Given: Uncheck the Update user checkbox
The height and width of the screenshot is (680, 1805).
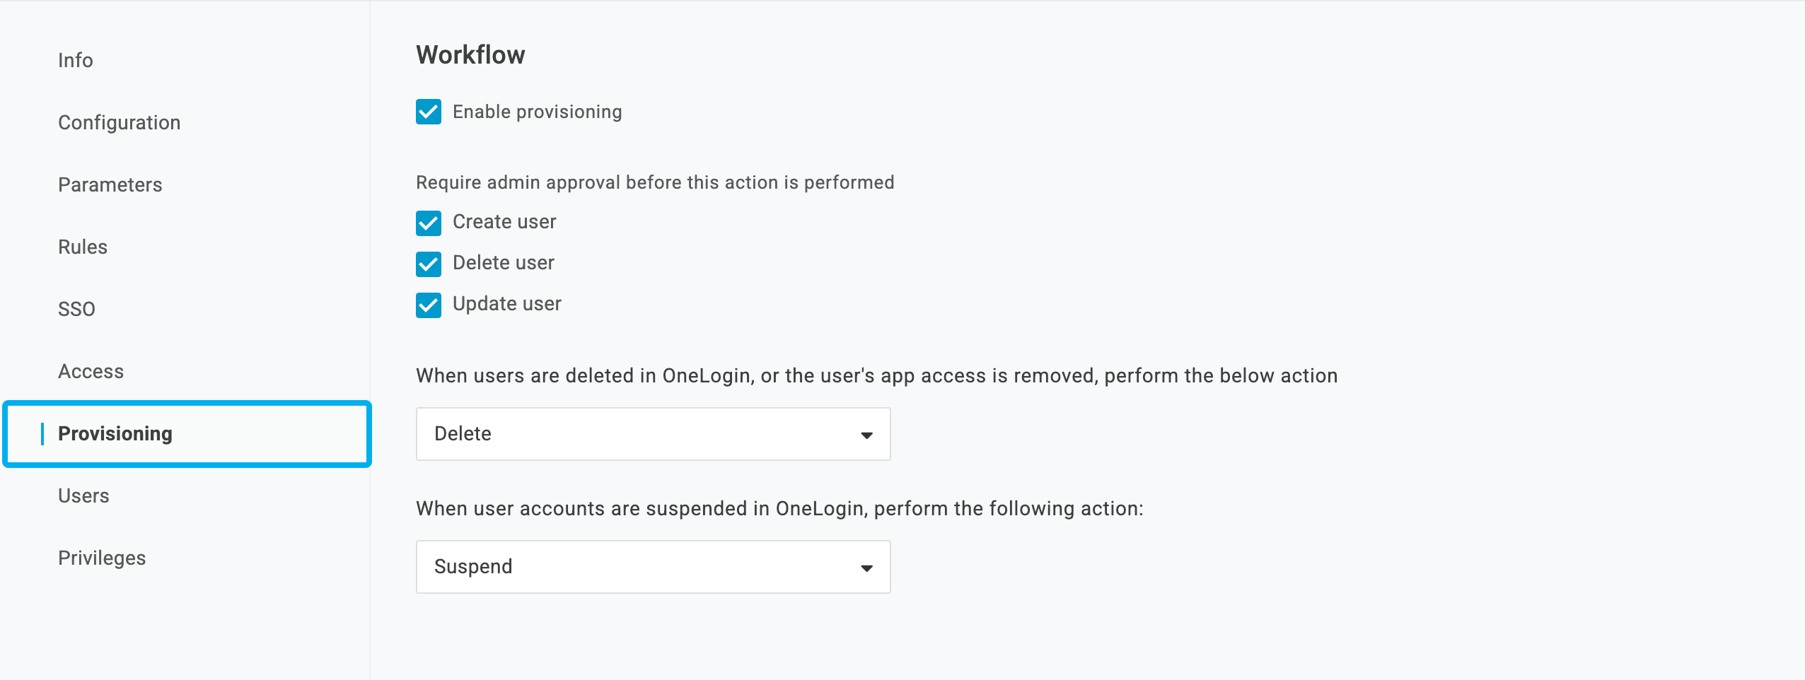Looking at the screenshot, I should click(x=429, y=304).
